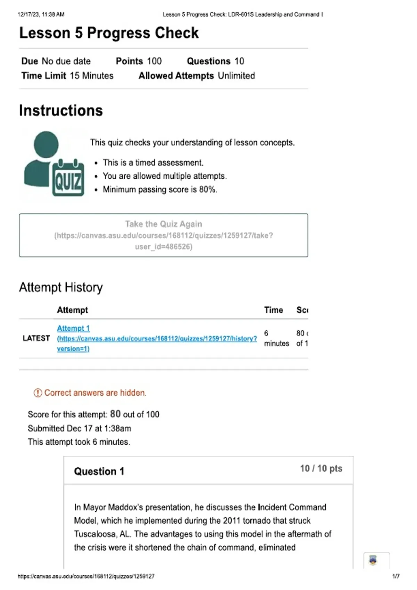The height and width of the screenshot is (590, 417).
Task: Click the small badge icon at bottom right
Action: 373,560
